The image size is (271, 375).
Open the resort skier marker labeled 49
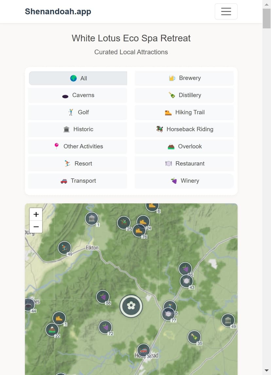[x=64, y=248]
